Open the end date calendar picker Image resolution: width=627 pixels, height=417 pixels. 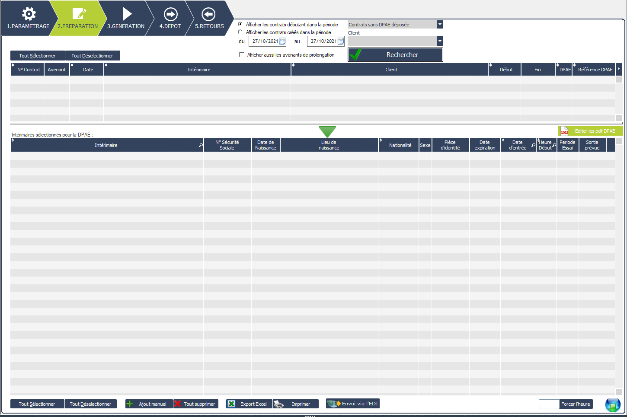point(340,41)
